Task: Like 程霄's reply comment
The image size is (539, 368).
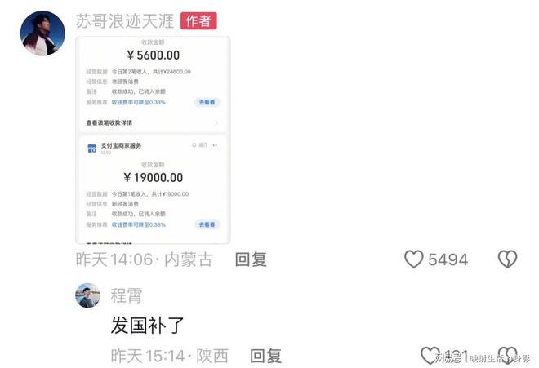Action: point(430,355)
